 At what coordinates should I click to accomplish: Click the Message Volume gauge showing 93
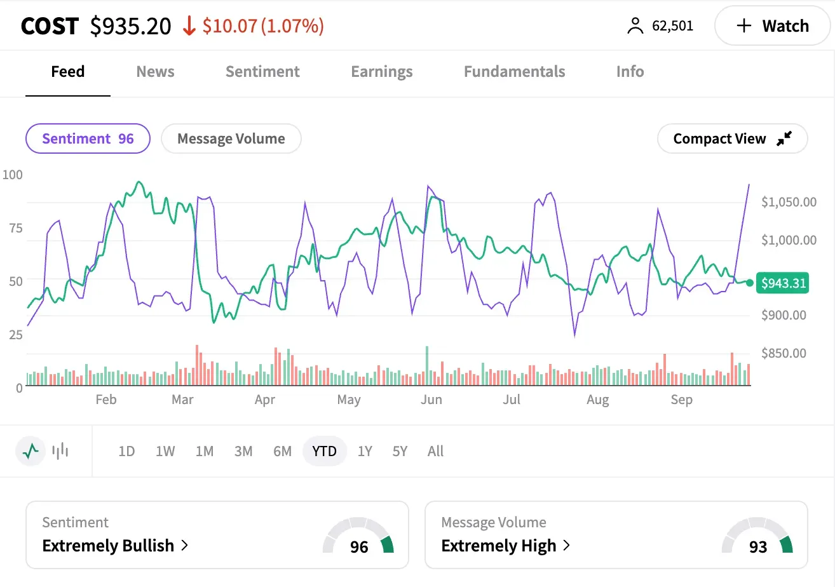tap(757, 537)
